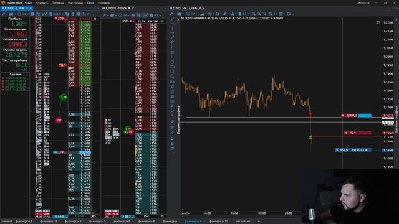Open the Открыть menu
Image resolution: width=399 pixels, height=224 pixels.
[x=42, y=3]
